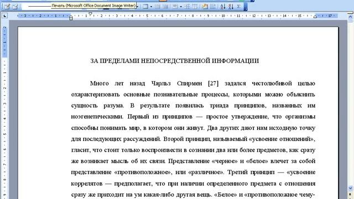Click the tab stop type selector
This screenshot has width=354, height=199.
point(5,15)
